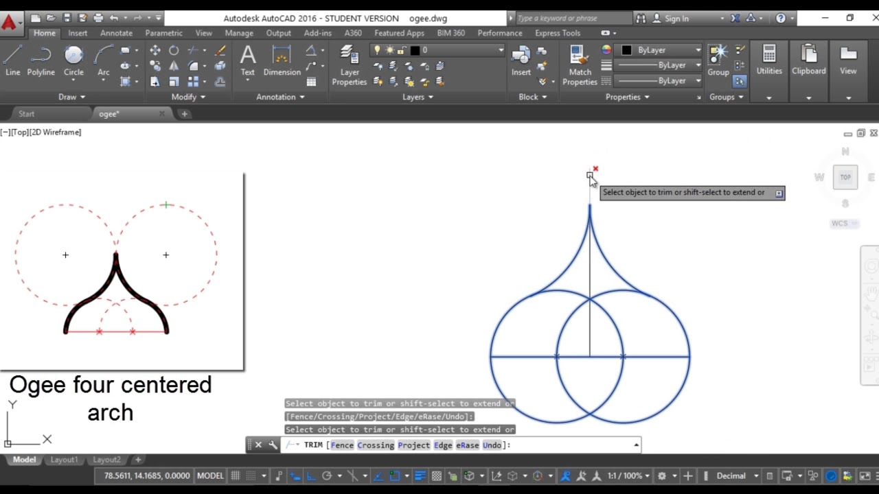
Task: Open the Decimal units dropdown
Action: pyautogui.click(x=738, y=475)
